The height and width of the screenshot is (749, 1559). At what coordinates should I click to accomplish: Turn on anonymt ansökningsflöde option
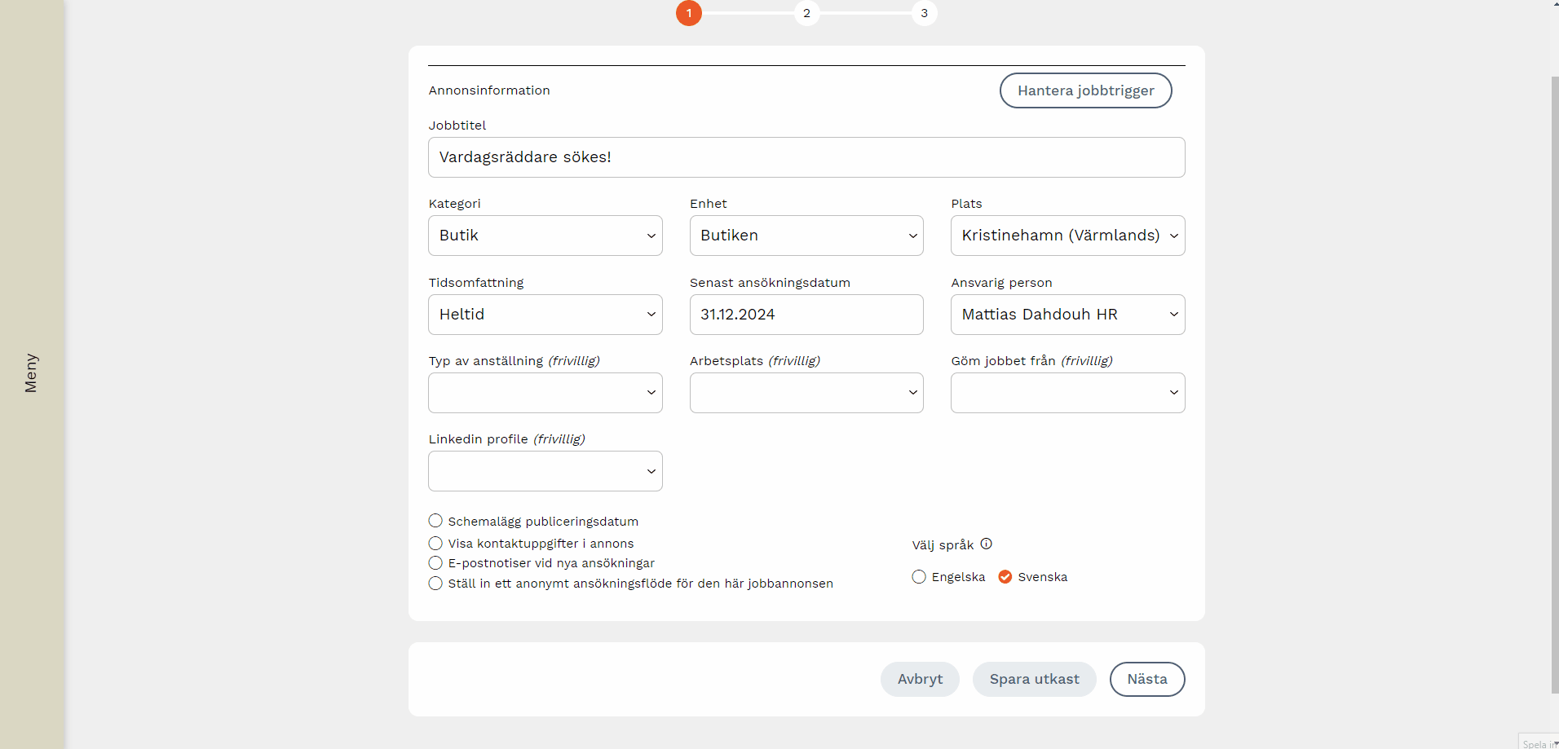[436, 584]
